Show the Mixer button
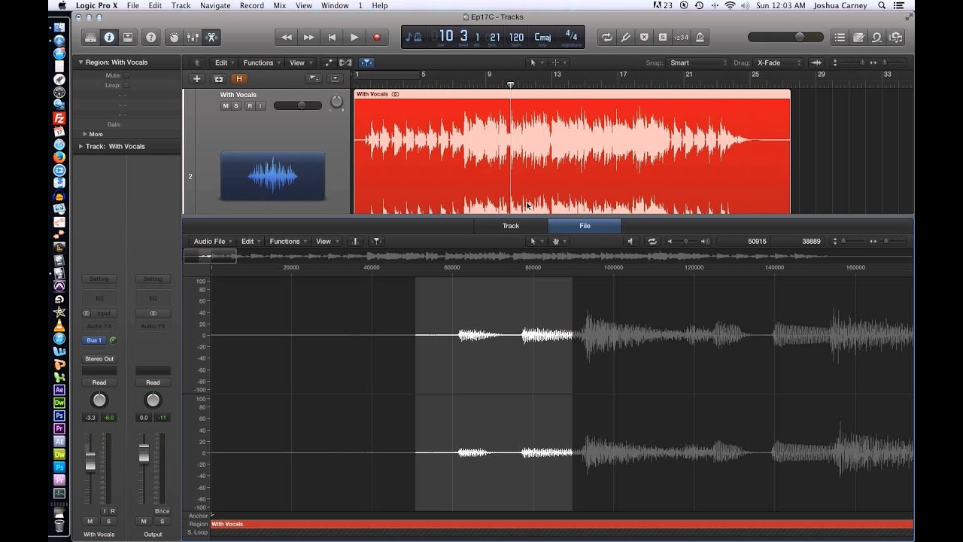Viewport: 963px width, 542px height. pyautogui.click(x=193, y=37)
